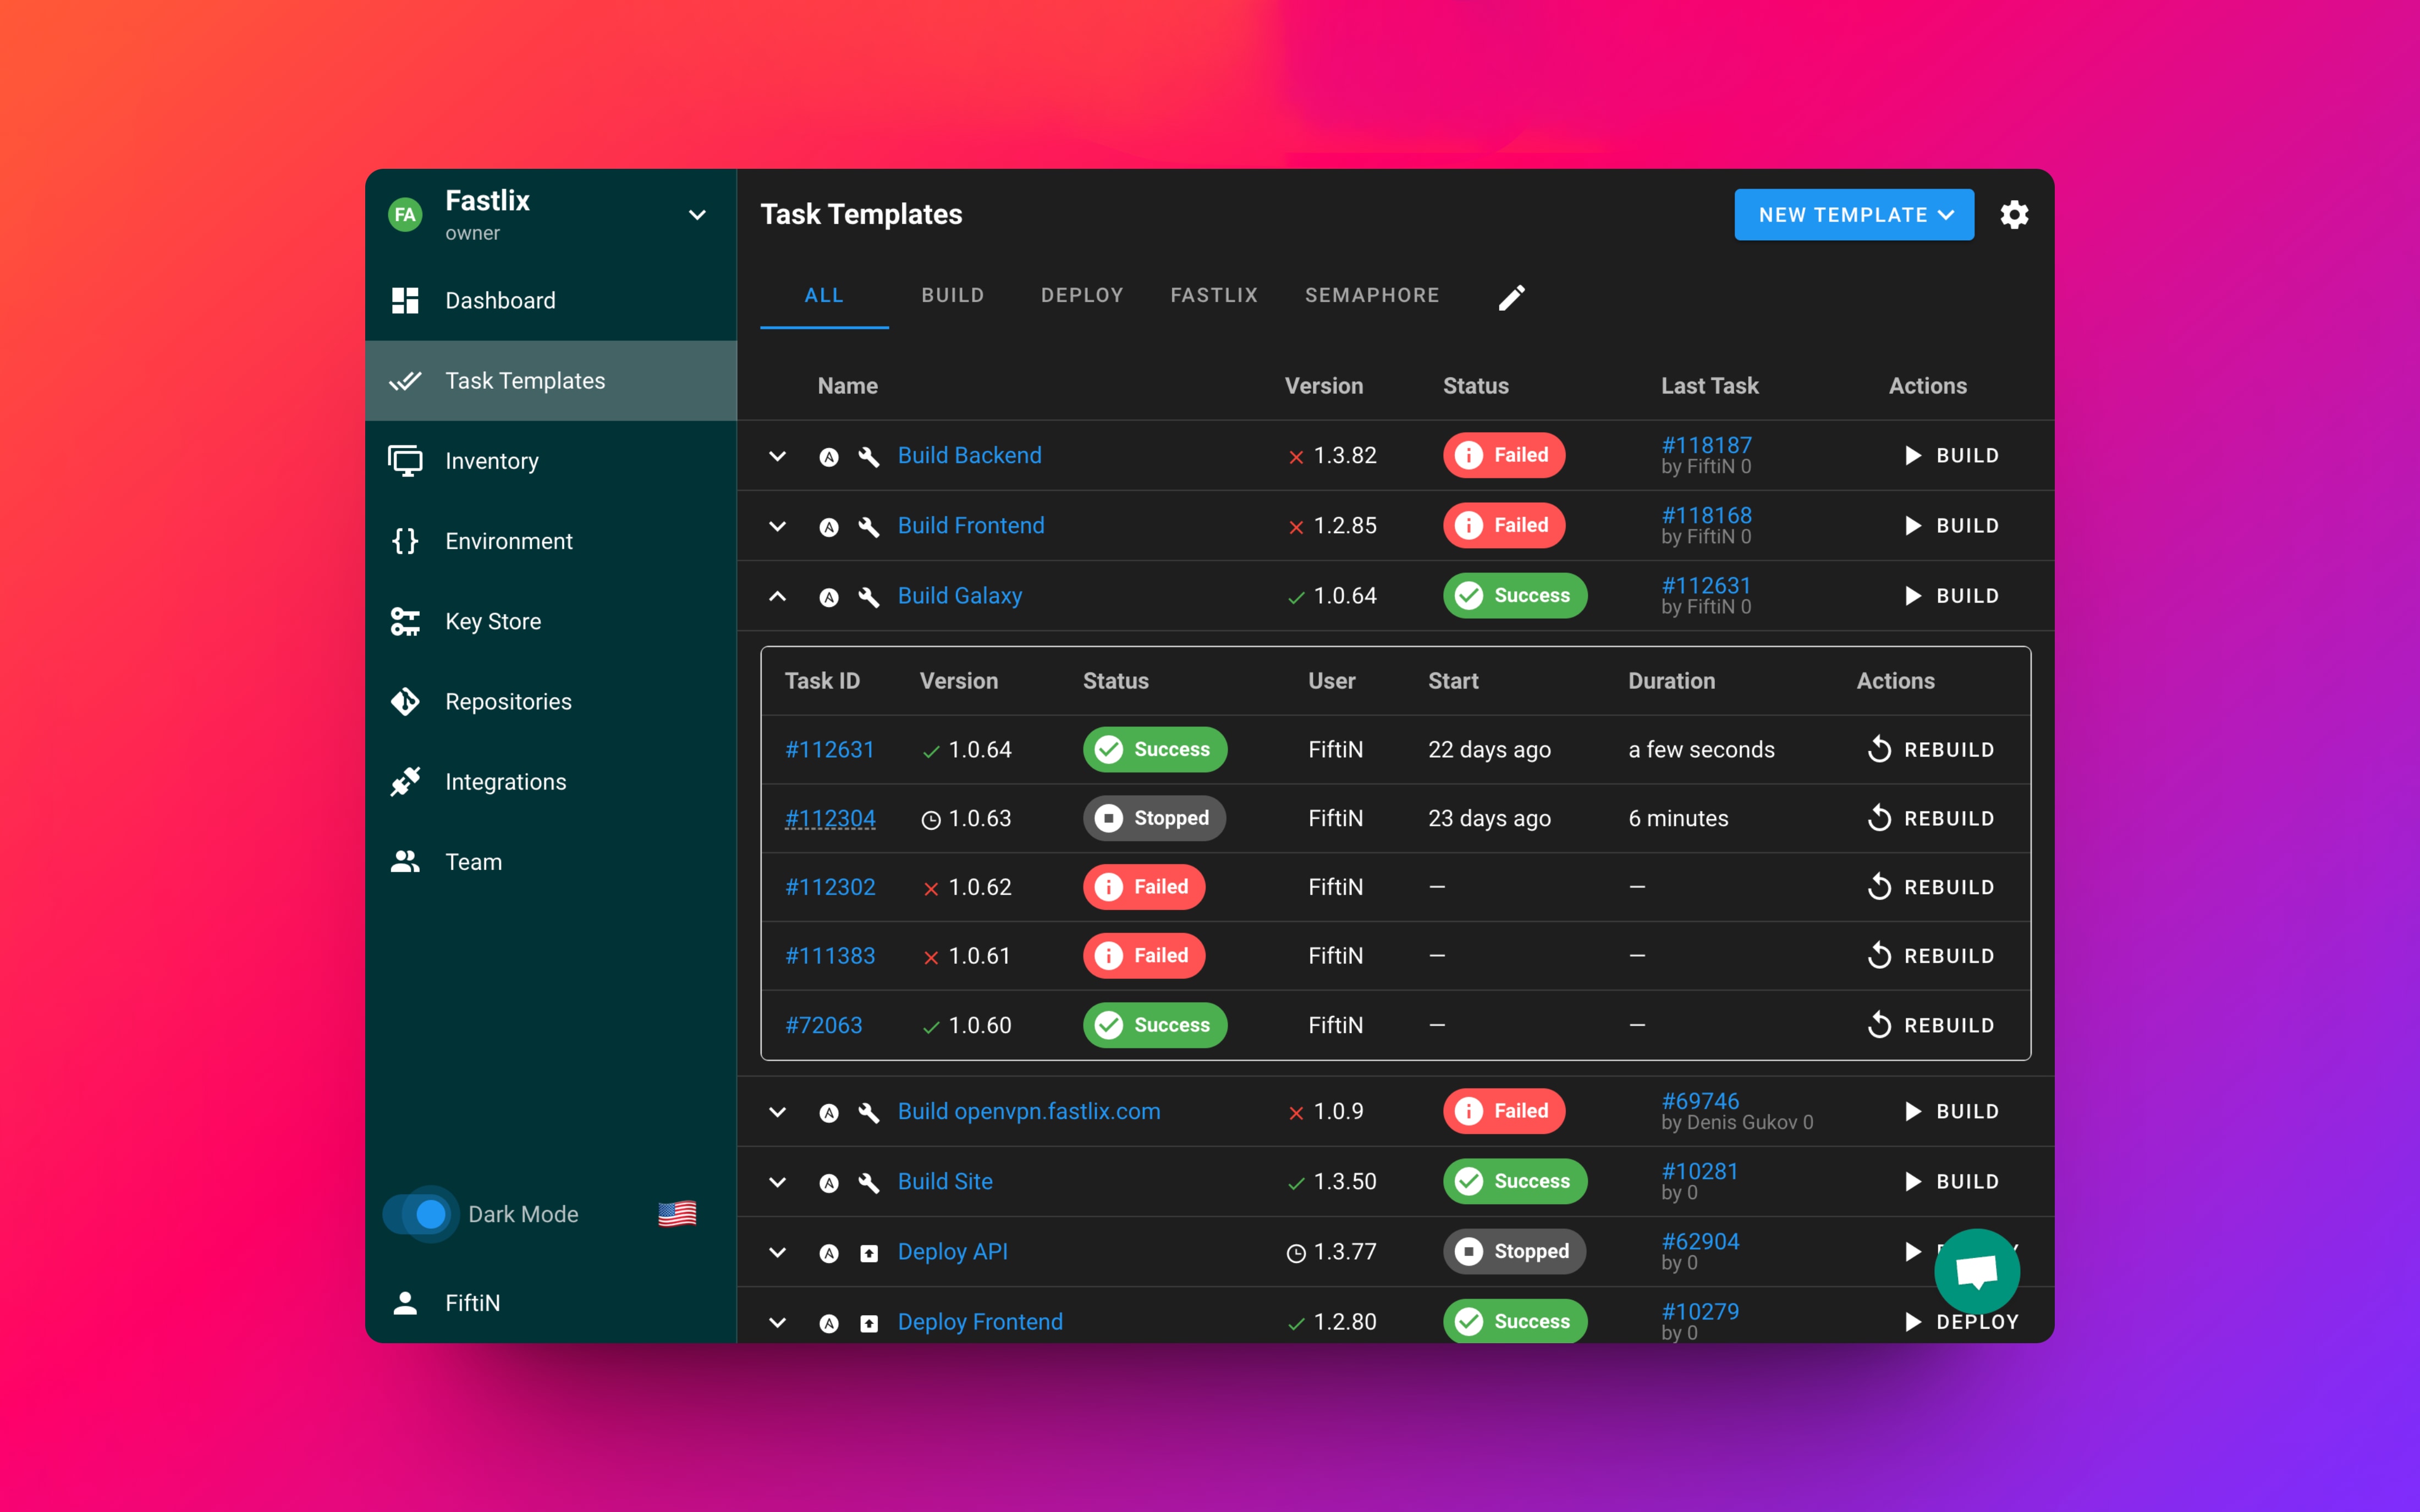Open the Build Galaxy template link

pos(959,595)
